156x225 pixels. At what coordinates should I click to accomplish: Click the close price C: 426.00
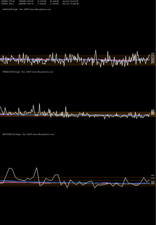pyautogui.click(x=42, y=4)
